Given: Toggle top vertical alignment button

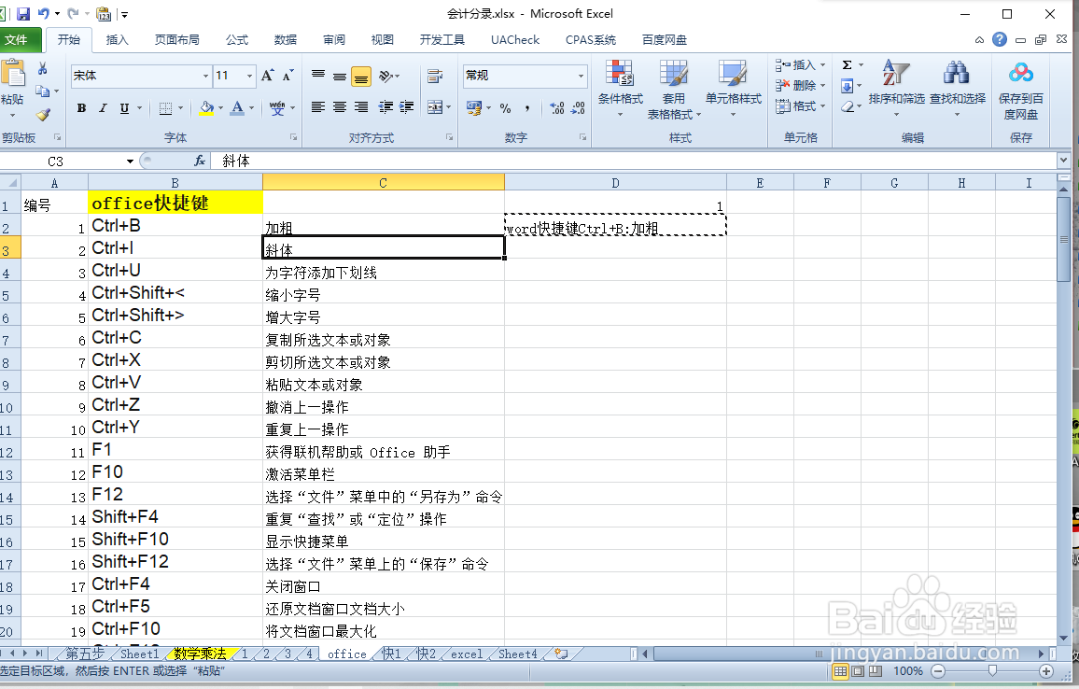Looking at the screenshot, I should [x=318, y=77].
